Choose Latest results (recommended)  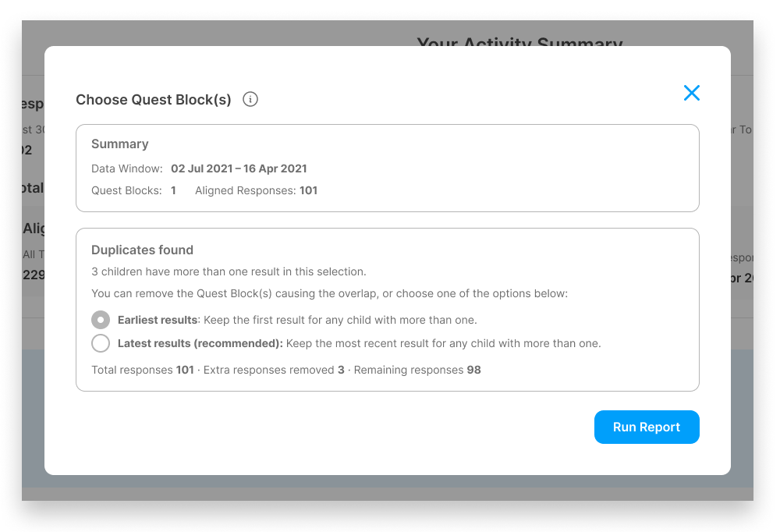tap(100, 343)
